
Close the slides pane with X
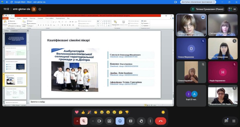pyautogui.click(x=28, y=31)
